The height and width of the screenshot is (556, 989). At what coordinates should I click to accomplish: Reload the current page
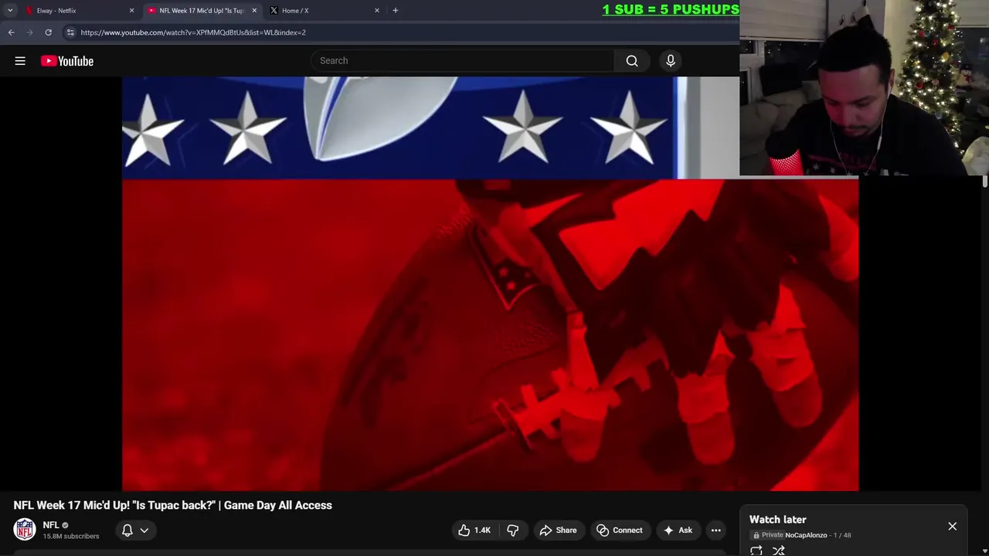(x=48, y=32)
